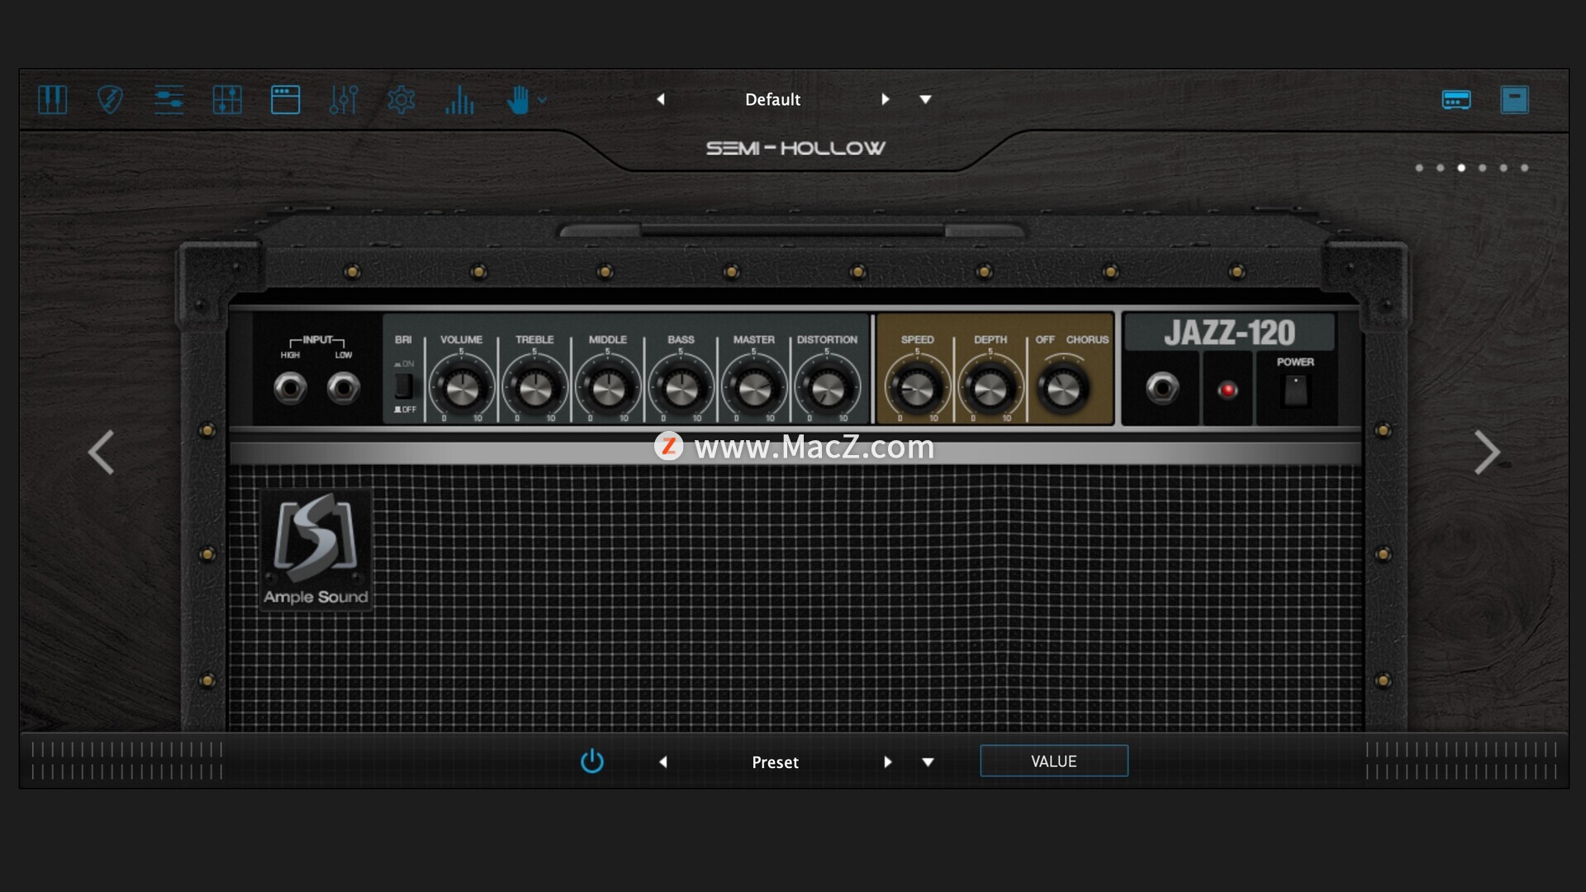Screen dimensions: 1586x892
Task: Select the third highlighted page dot
Action: [x=1461, y=168]
